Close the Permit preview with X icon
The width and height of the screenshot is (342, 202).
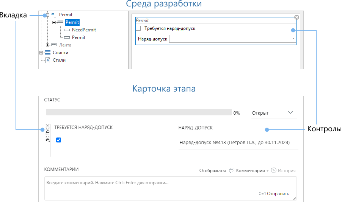pyautogui.click(x=297, y=17)
